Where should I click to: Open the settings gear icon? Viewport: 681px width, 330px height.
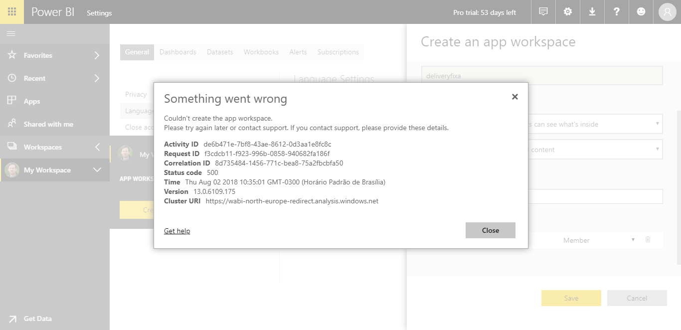point(568,12)
